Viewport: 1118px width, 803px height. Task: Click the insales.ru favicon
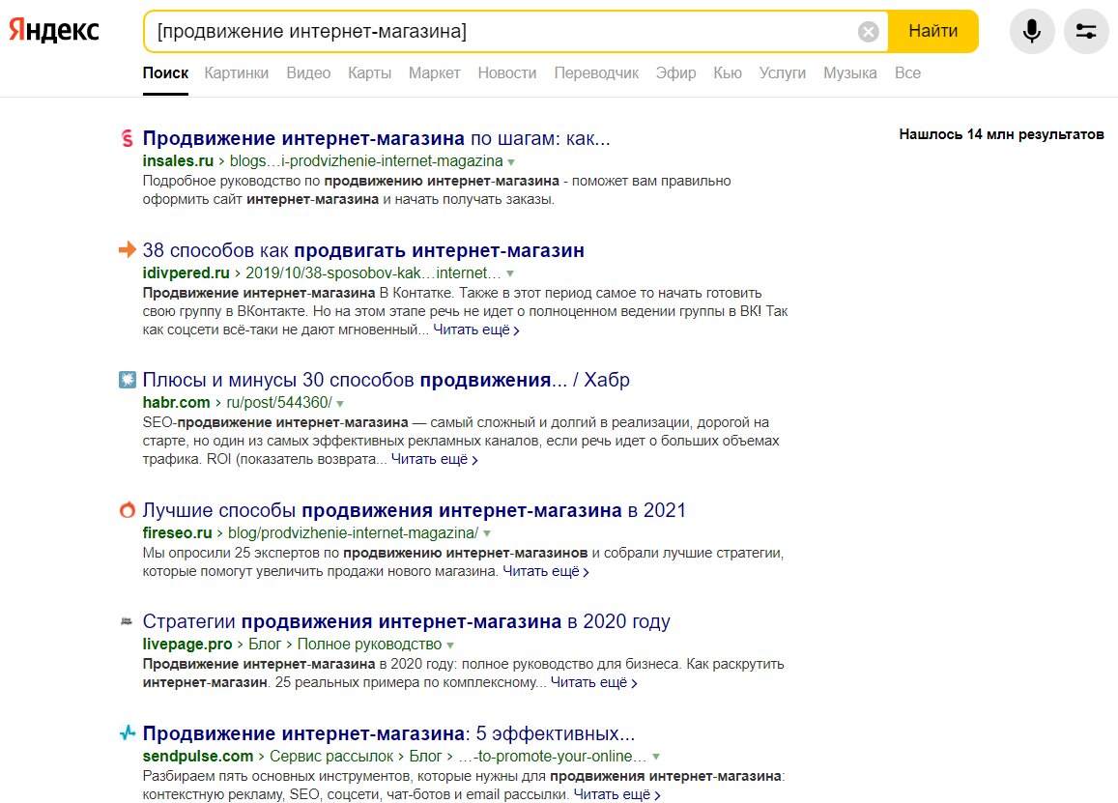[127, 138]
